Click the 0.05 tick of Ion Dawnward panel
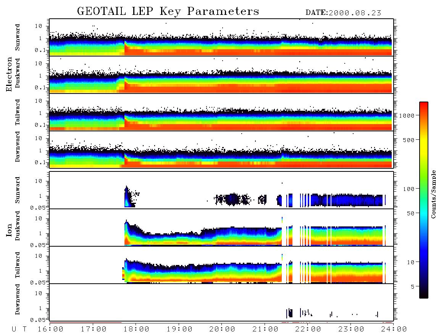This screenshot has width=436, height=336. (x=38, y=320)
